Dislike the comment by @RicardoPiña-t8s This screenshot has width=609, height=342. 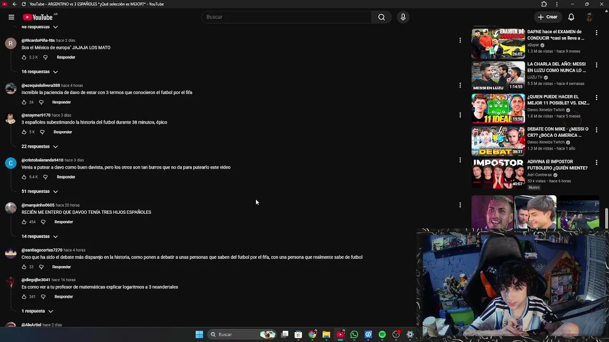(45, 57)
